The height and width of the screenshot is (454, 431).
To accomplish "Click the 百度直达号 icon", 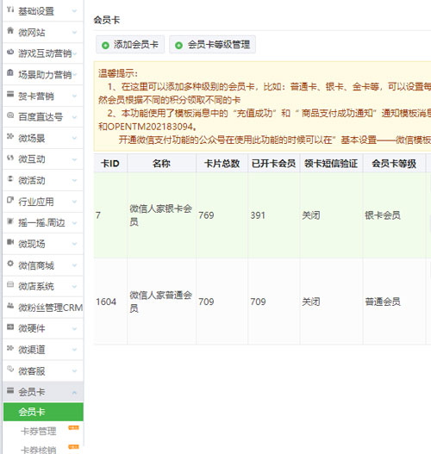I will 10,115.
